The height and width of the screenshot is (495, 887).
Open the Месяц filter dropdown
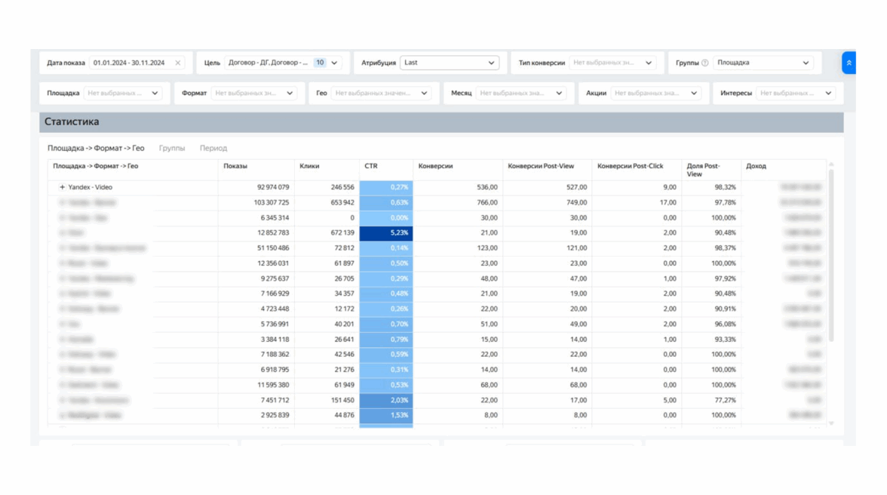[x=520, y=94]
